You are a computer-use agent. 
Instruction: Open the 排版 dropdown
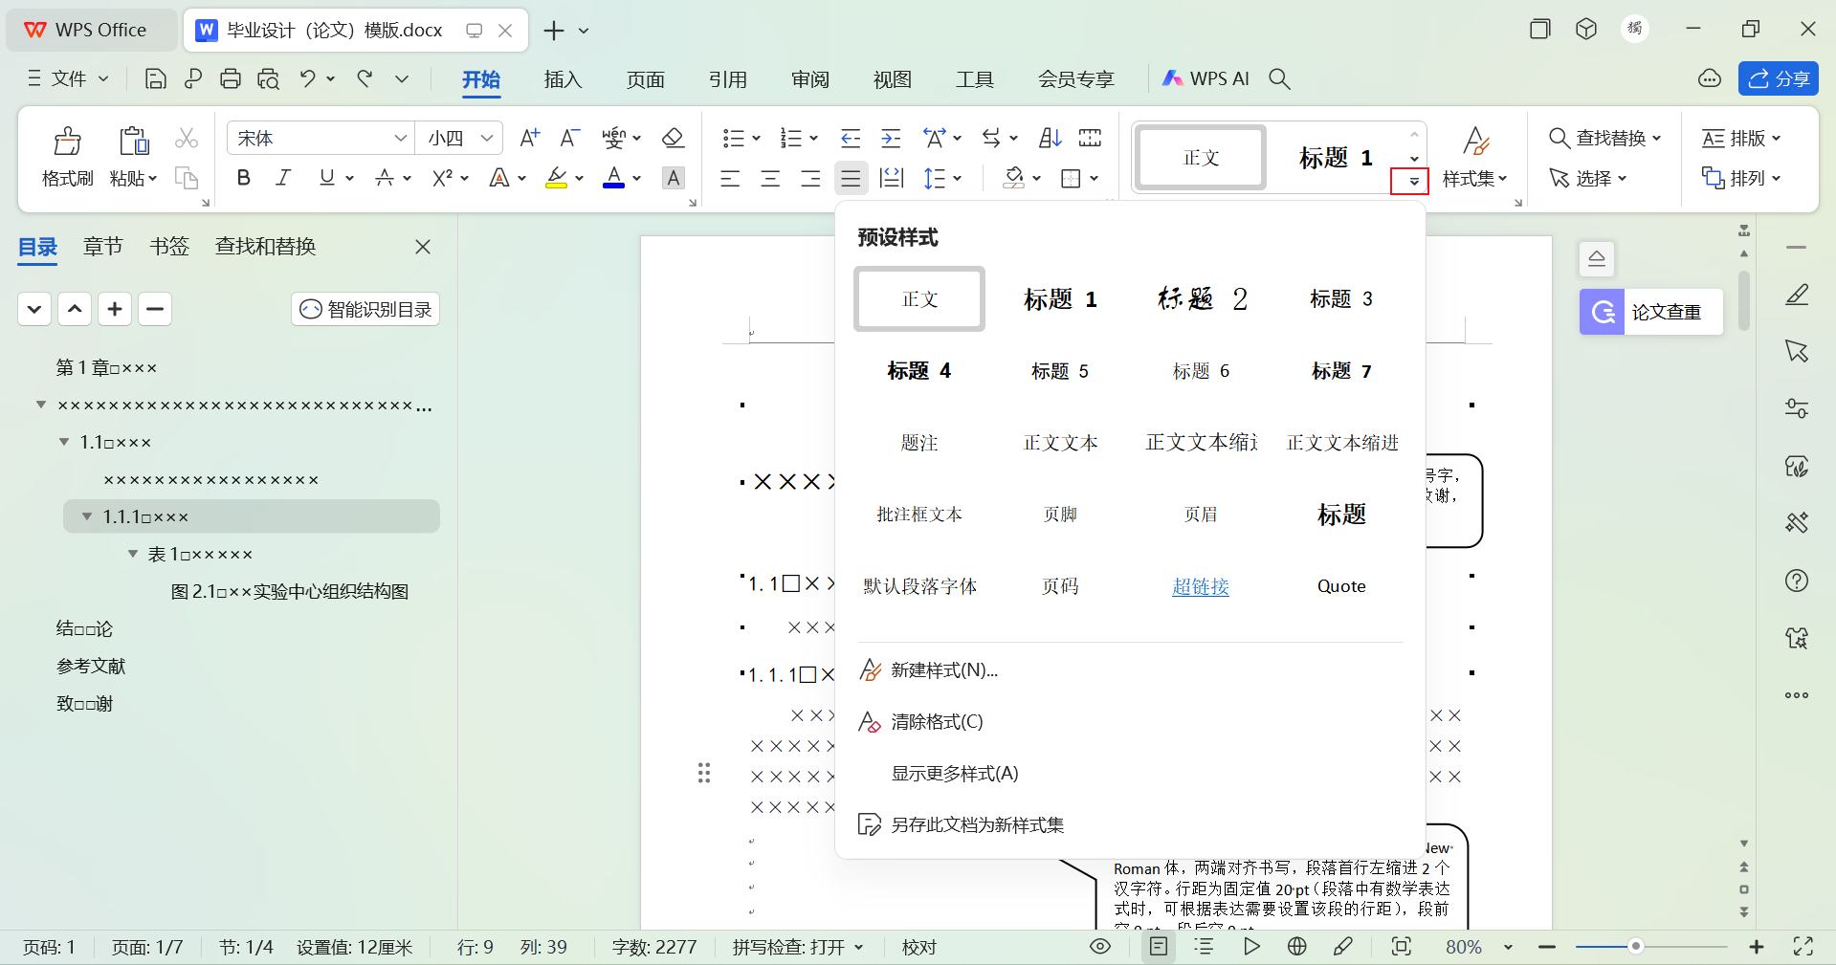(x=1740, y=138)
